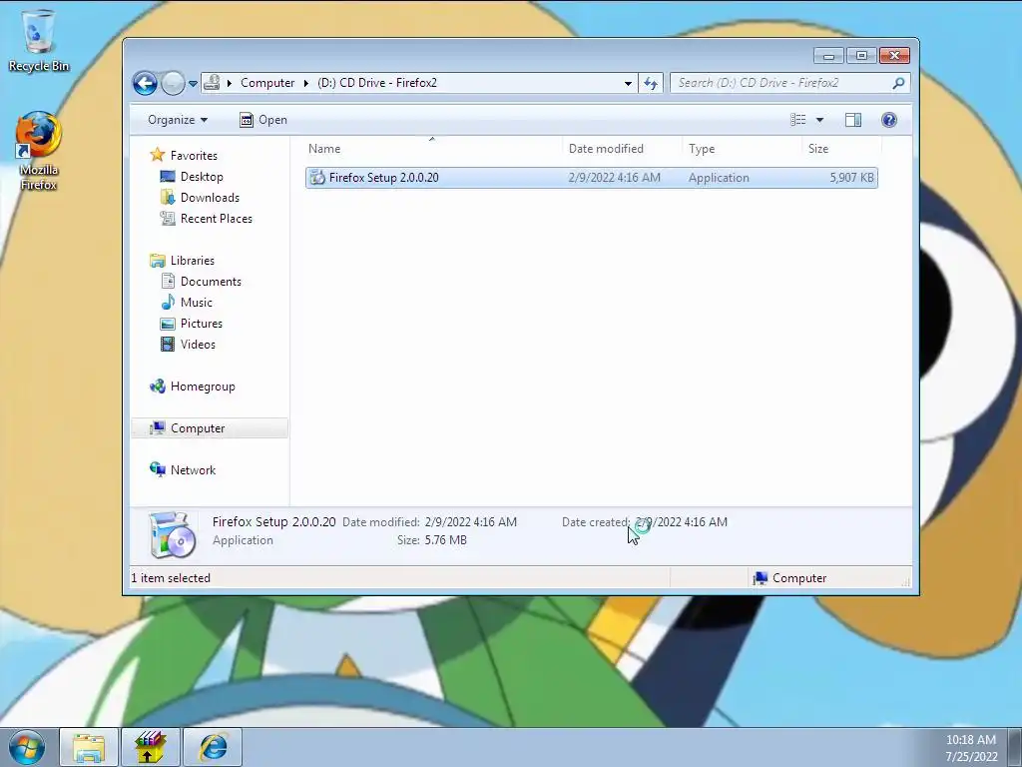Screen dimensions: 1022x767
Task: Click Computer in the address bar path
Action: (267, 83)
